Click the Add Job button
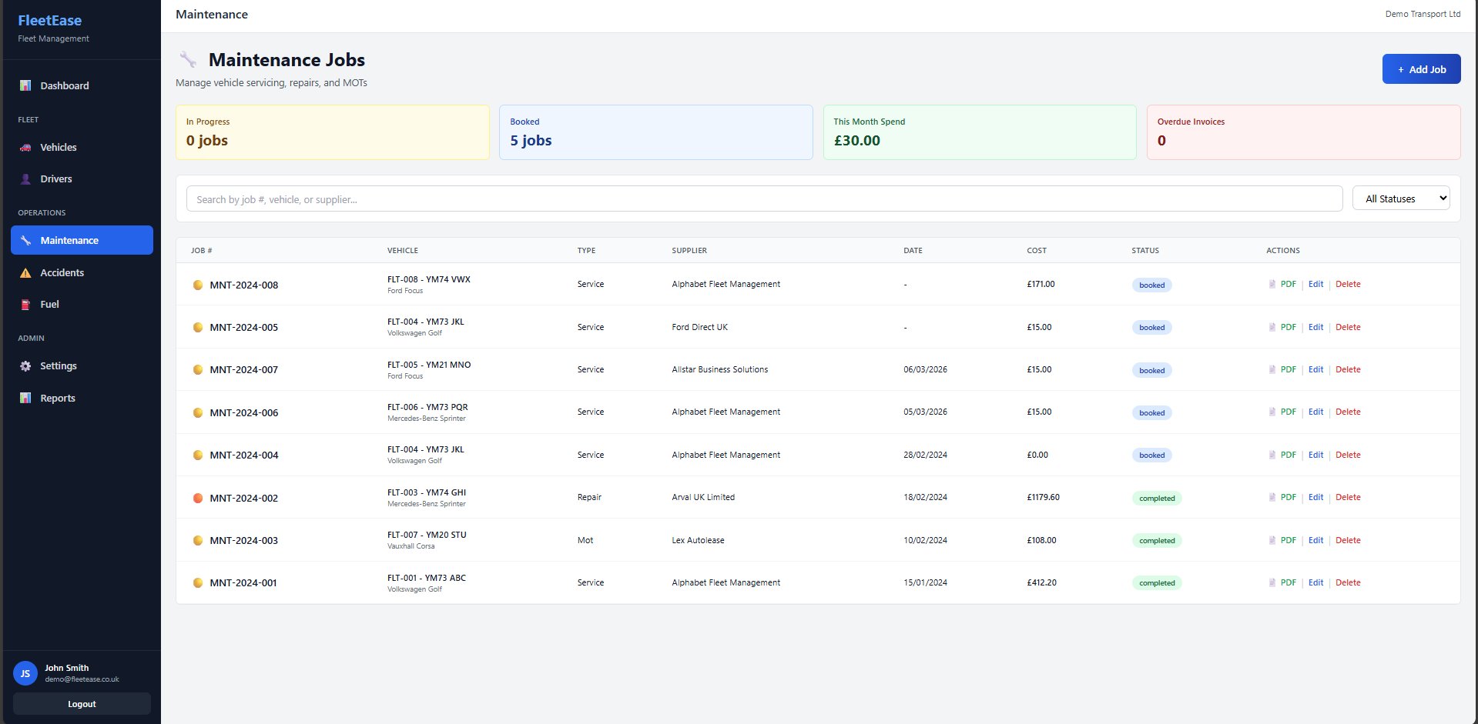This screenshot has height=724, width=1478. coord(1421,68)
